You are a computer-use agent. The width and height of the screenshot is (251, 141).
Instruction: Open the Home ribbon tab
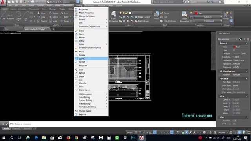[4, 9]
